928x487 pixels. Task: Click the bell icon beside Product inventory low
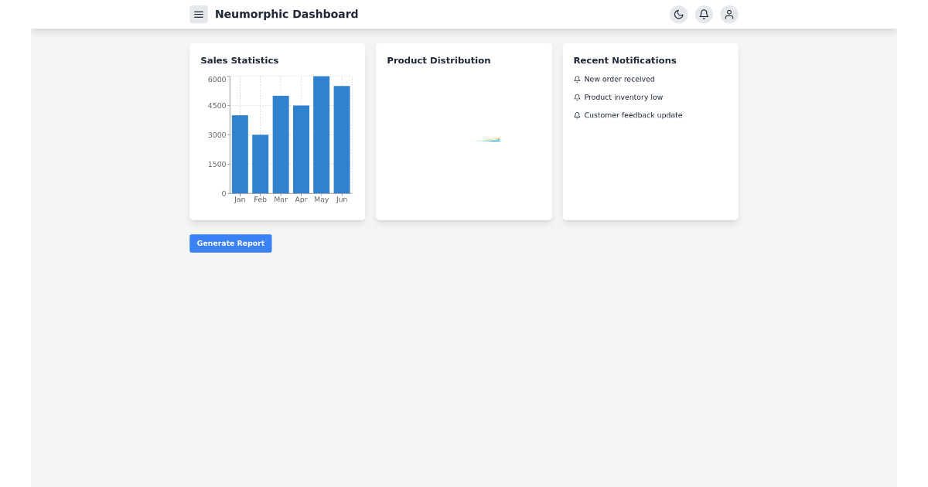click(577, 97)
